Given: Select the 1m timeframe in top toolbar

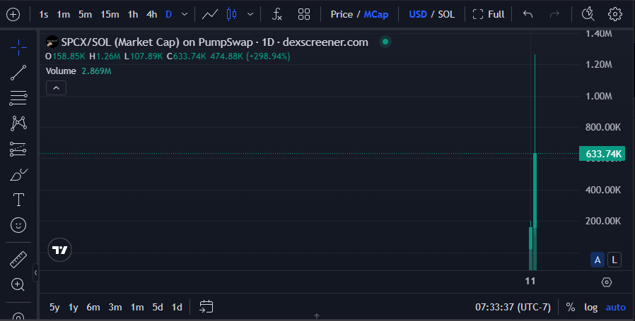Looking at the screenshot, I should pyautogui.click(x=63, y=15).
